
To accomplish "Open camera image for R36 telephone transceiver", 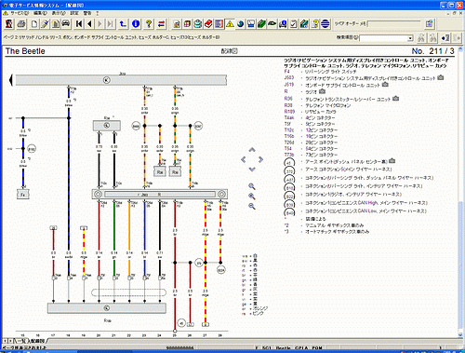I will [395, 99].
